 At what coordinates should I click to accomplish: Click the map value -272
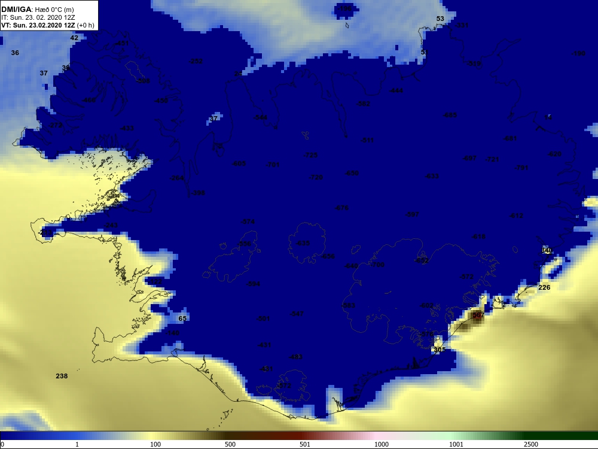[55, 125]
